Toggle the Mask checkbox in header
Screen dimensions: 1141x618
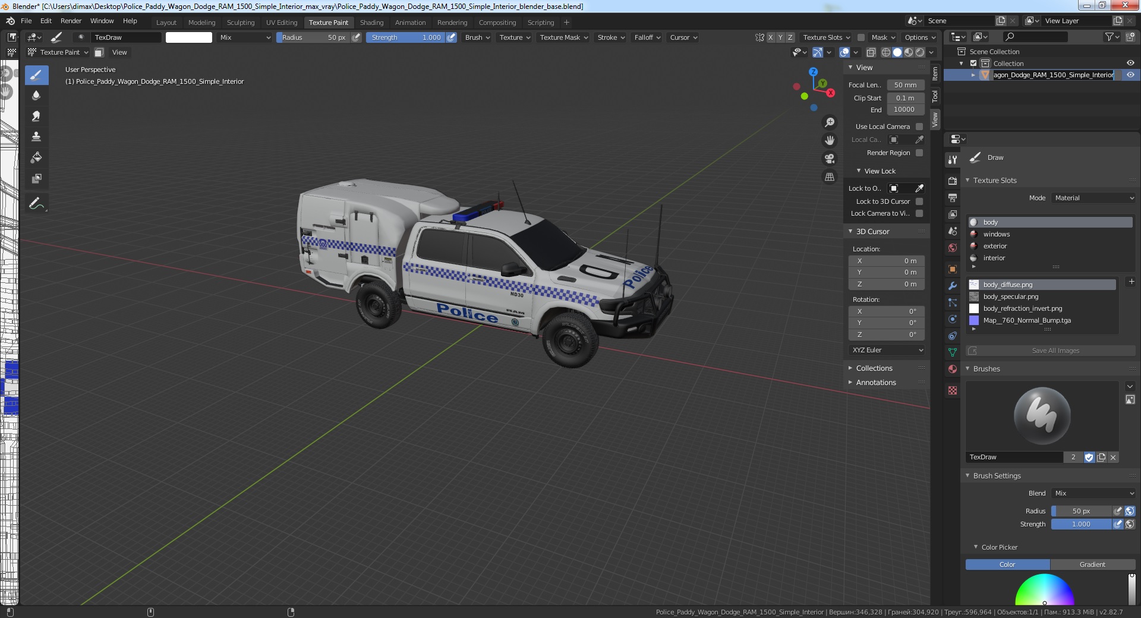861,37
